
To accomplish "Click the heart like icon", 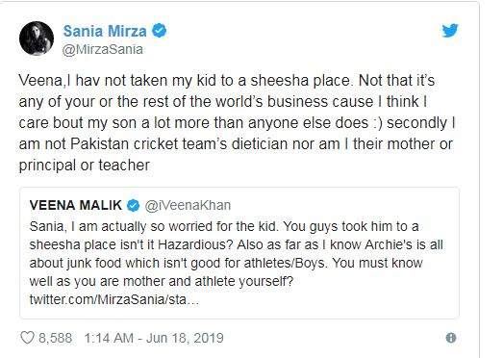I will pyautogui.click(x=27, y=338).
